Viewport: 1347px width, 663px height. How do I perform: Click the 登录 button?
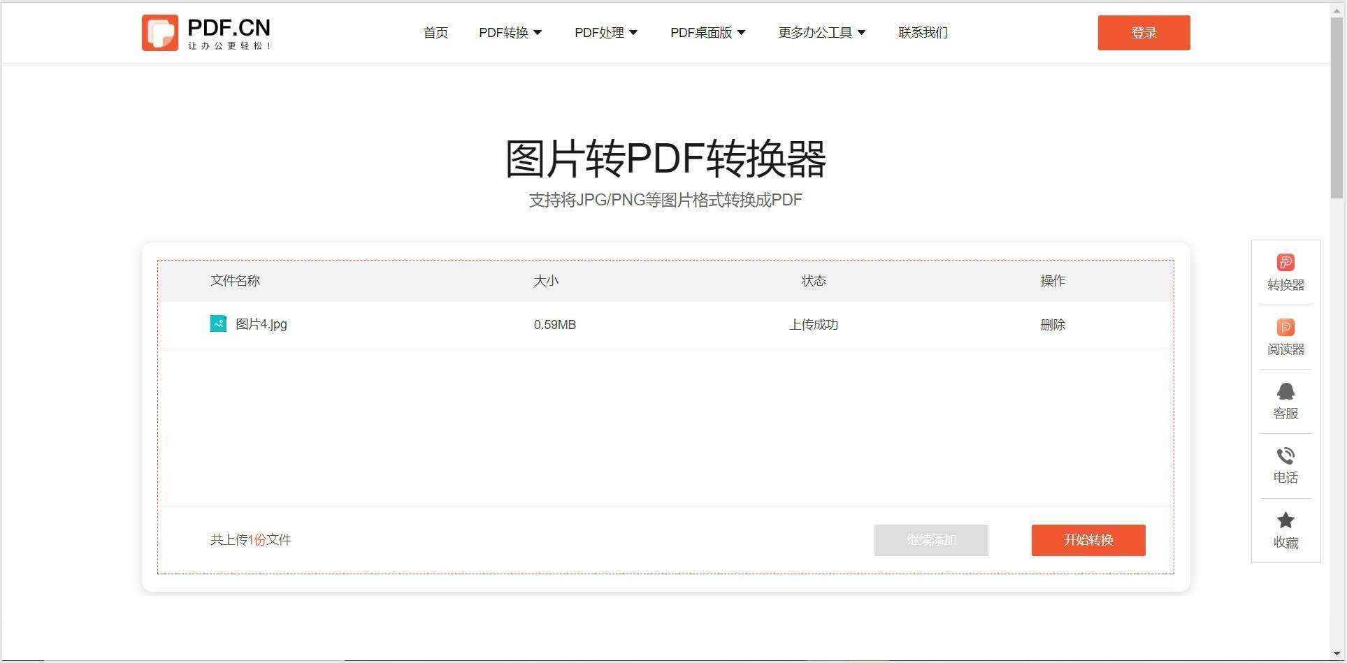click(x=1144, y=32)
